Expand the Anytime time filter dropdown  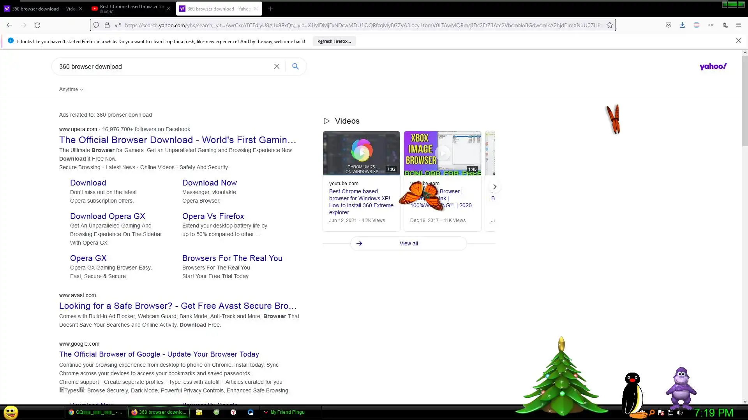point(71,89)
